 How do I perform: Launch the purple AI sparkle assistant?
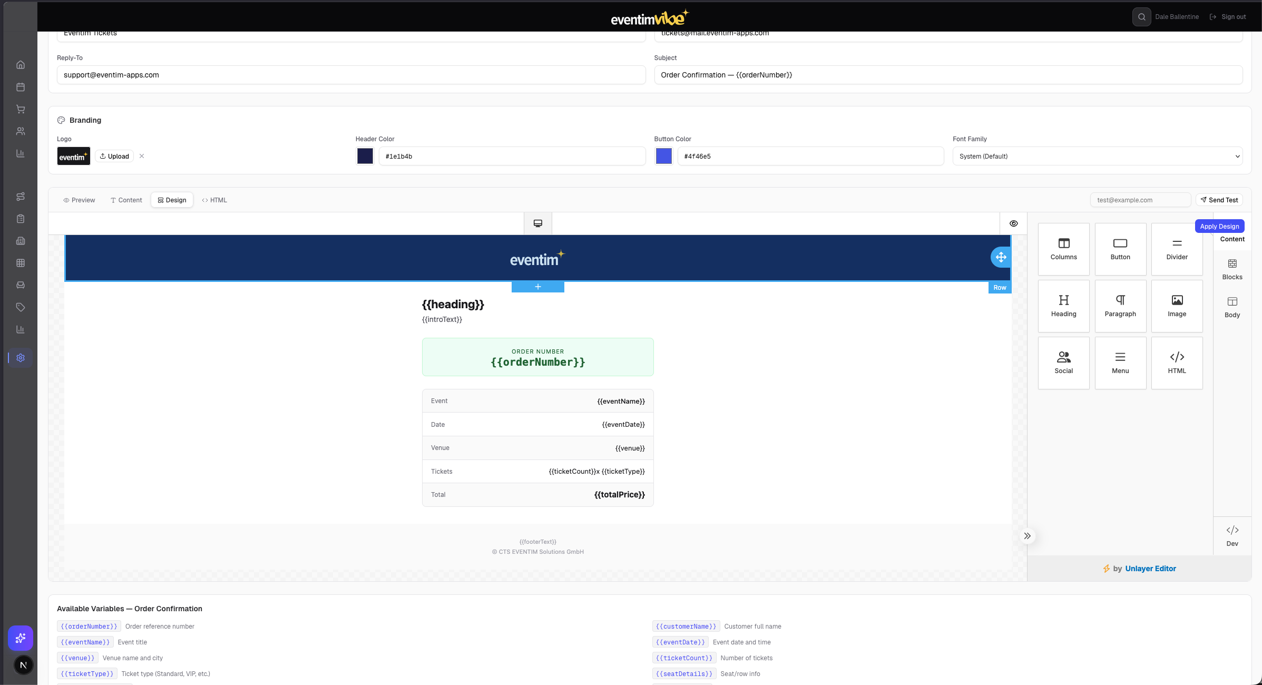coord(21,638)
